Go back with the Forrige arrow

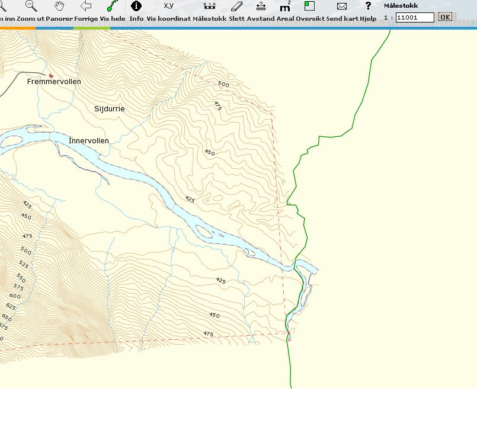pos(86,7)
